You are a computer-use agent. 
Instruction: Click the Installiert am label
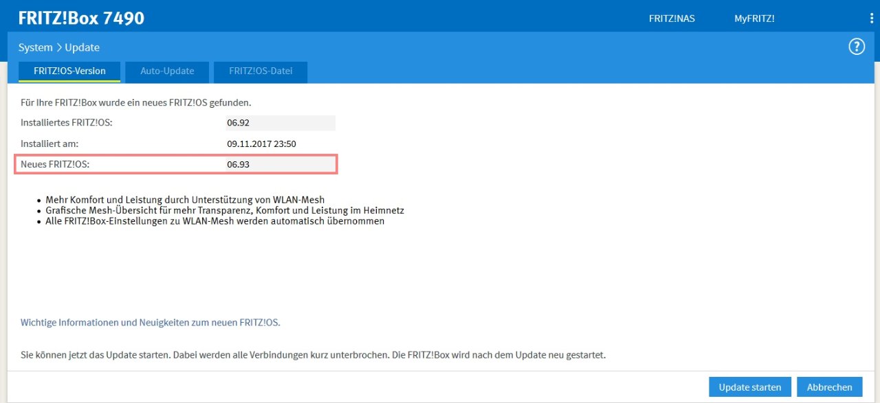coord(49,144)
